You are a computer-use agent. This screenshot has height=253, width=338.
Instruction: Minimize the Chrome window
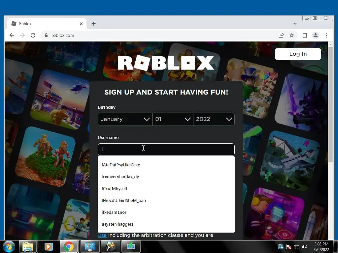(307, 18)
